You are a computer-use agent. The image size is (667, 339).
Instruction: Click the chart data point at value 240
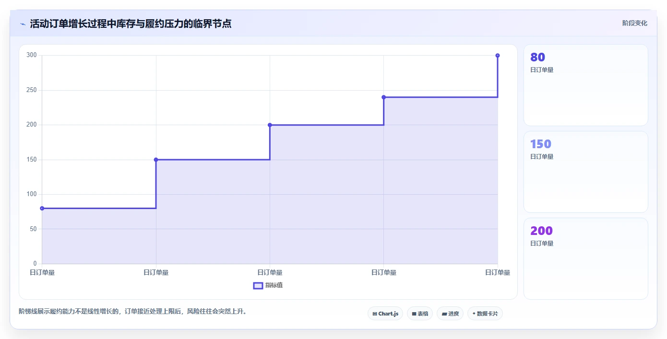point(384,97)
